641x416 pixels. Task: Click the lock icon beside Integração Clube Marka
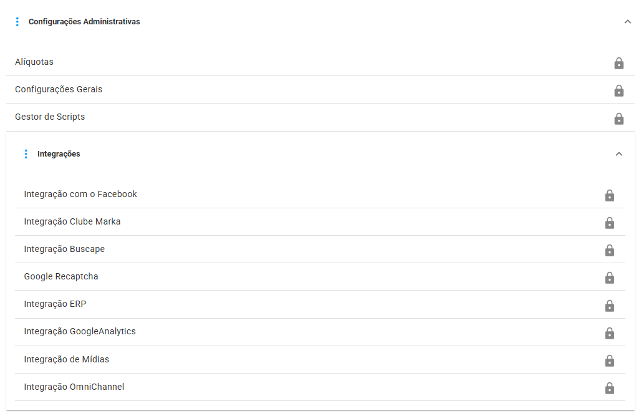coord(609,223)
